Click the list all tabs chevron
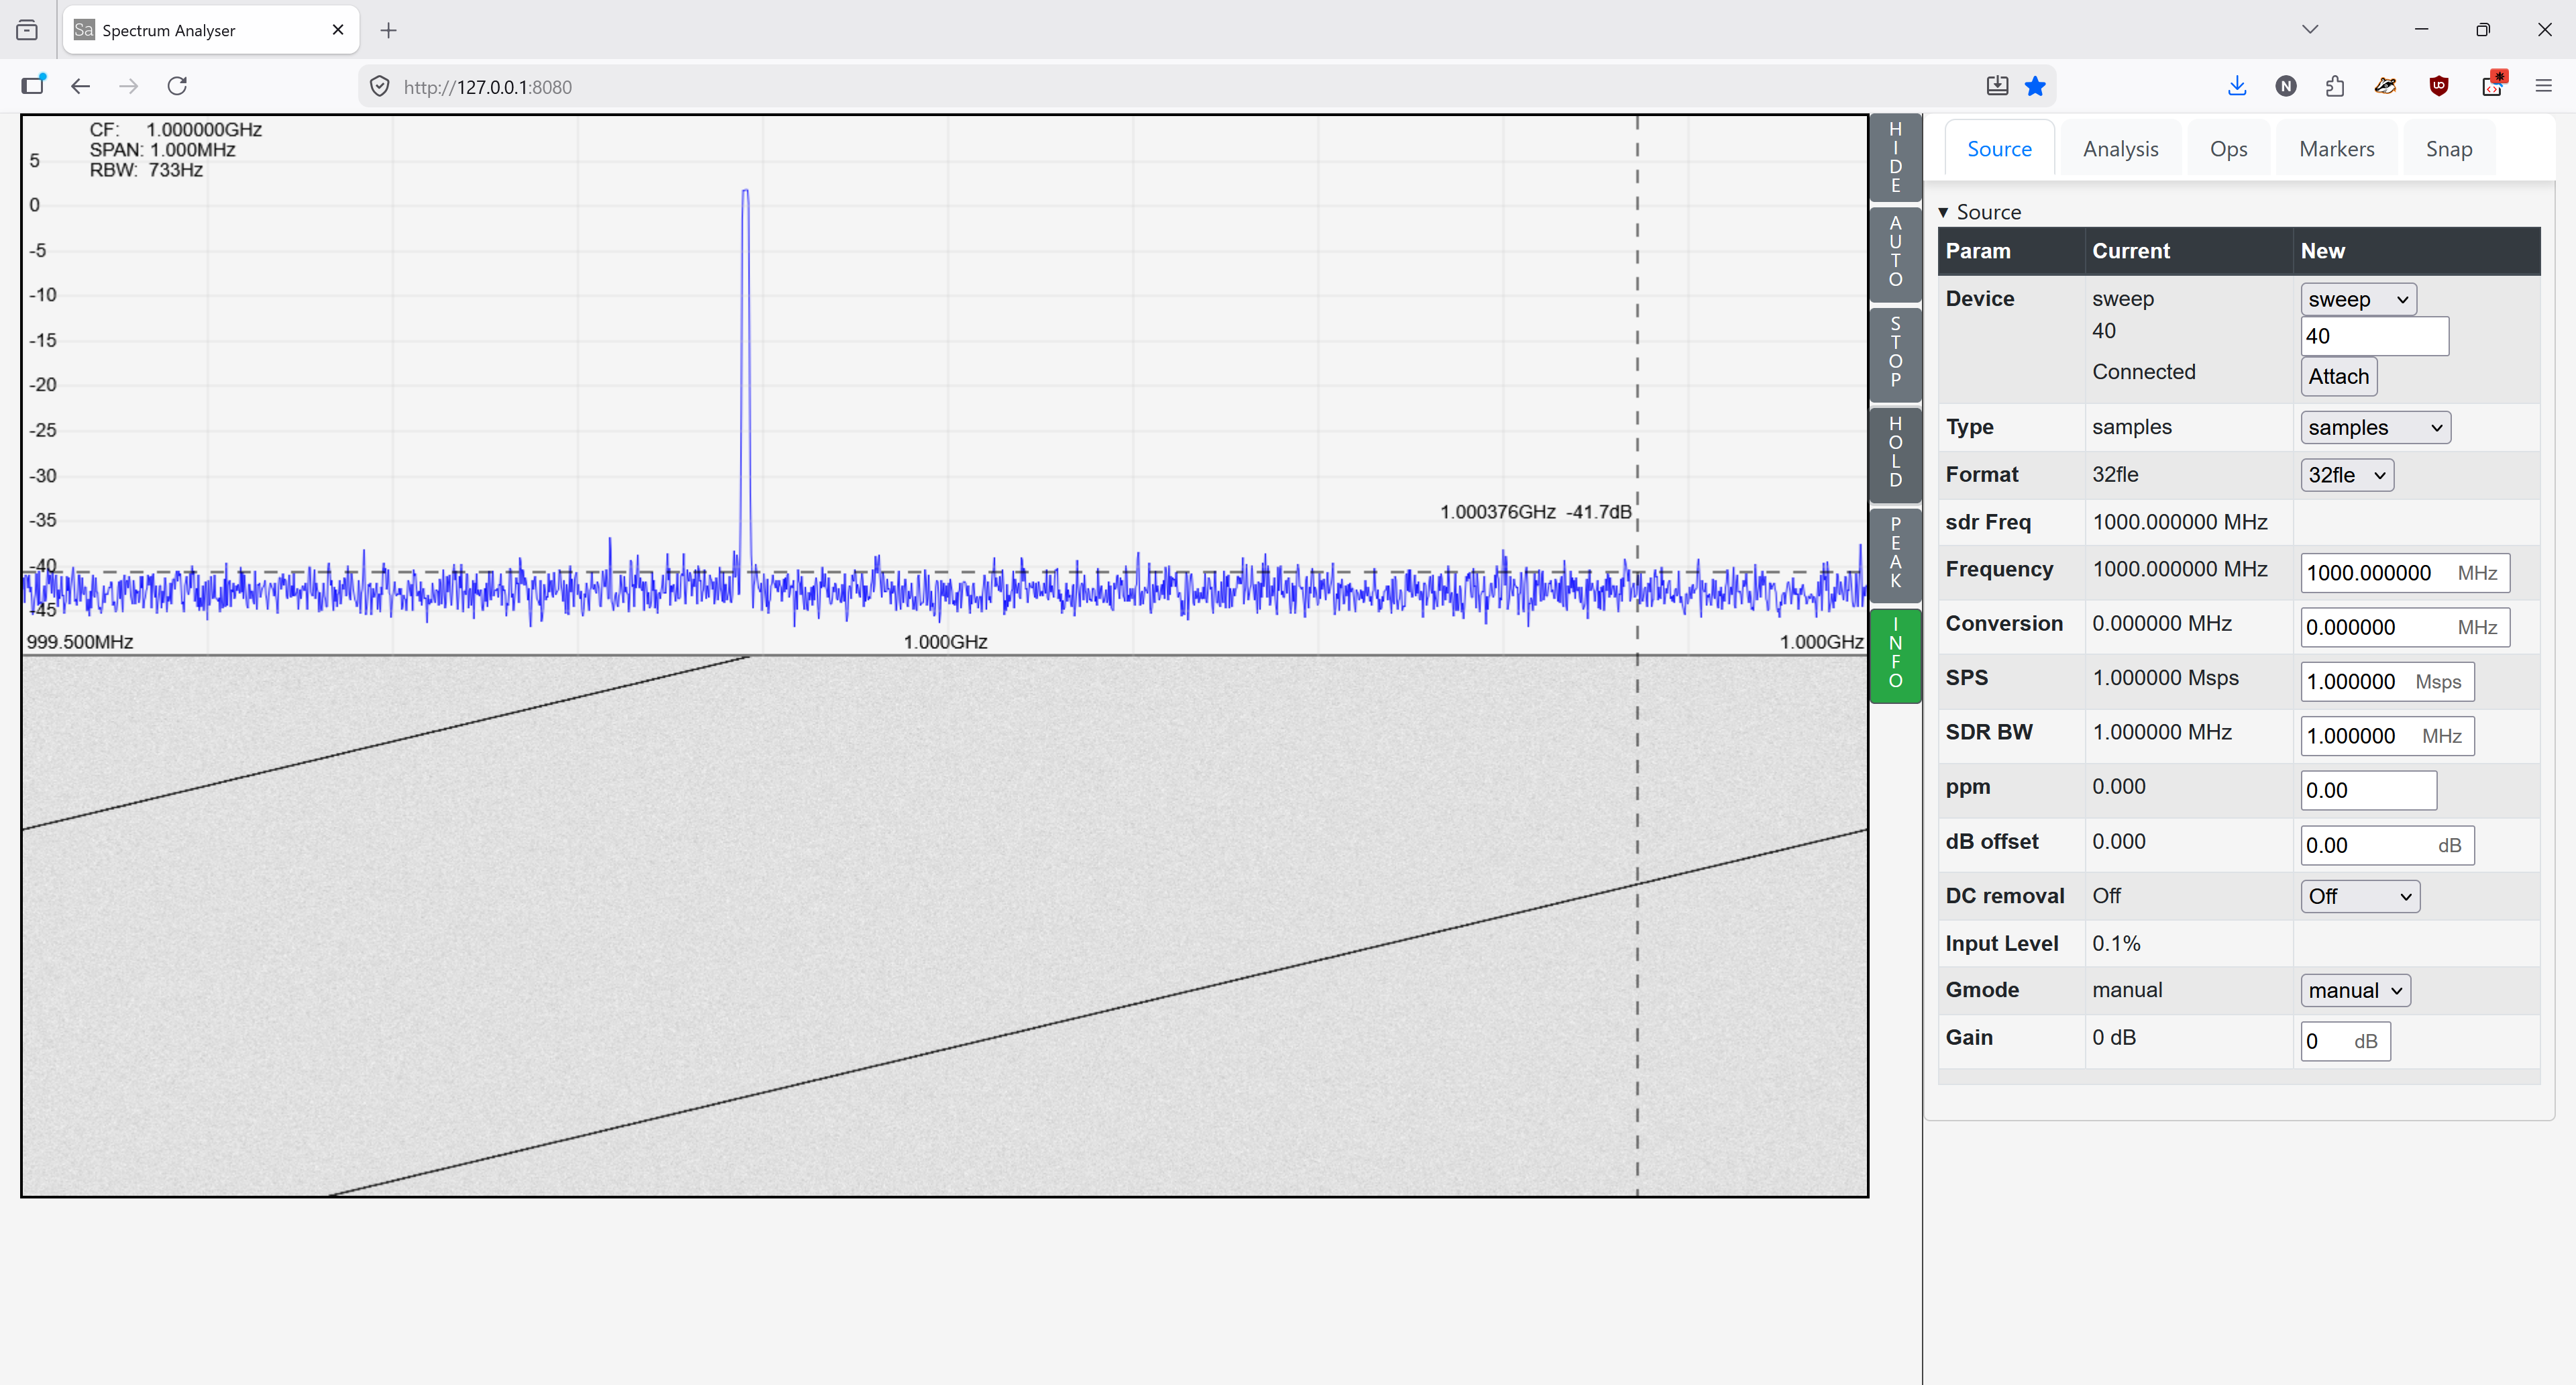This screenshot has width=2576, height=1385. click(x=2310, y=29)
